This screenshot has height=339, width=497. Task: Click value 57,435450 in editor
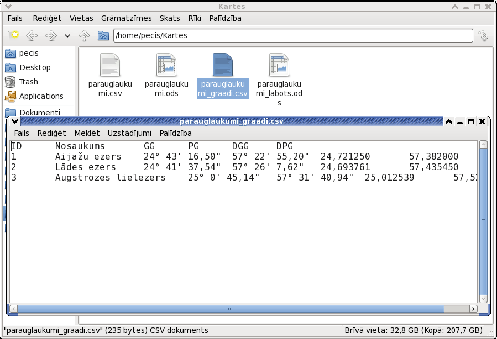[433, 167]
